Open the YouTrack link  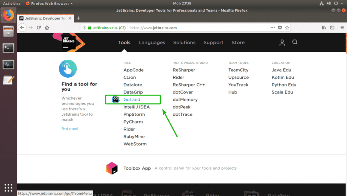click(238, 84)
